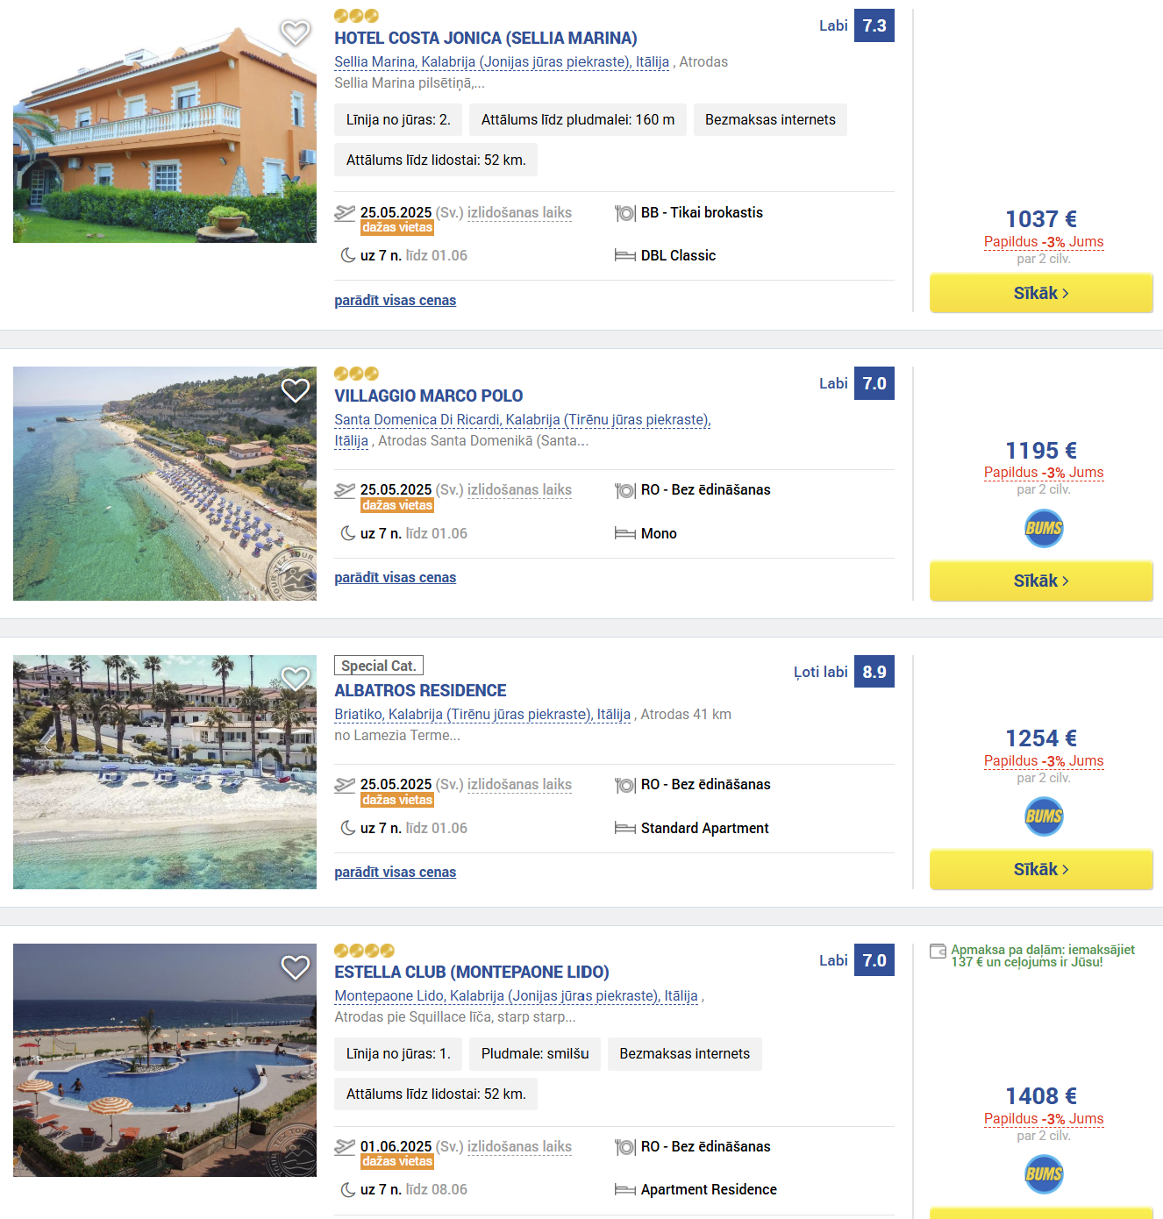
Task: Expand parādīt visas cenas for Hotel Costa Jonica
Action: [x=395, y=300]
